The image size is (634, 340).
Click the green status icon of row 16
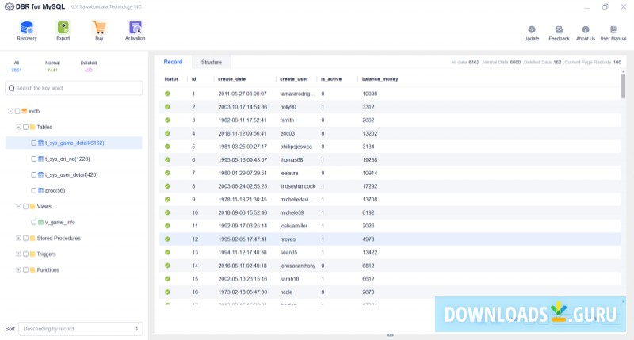tap(167, 292)
